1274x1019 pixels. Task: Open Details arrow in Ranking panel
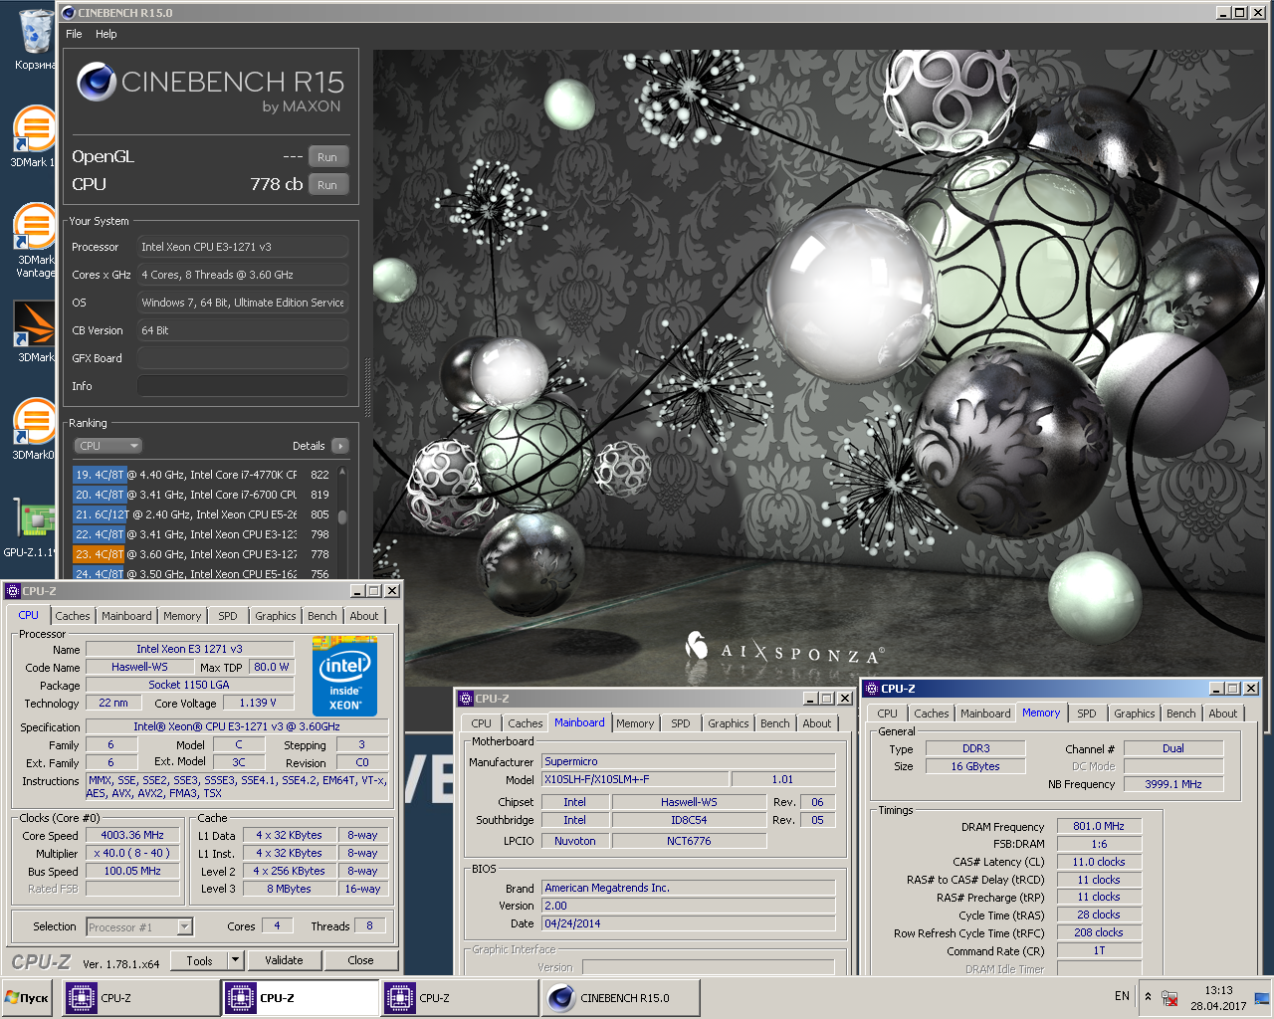point(340,446)
